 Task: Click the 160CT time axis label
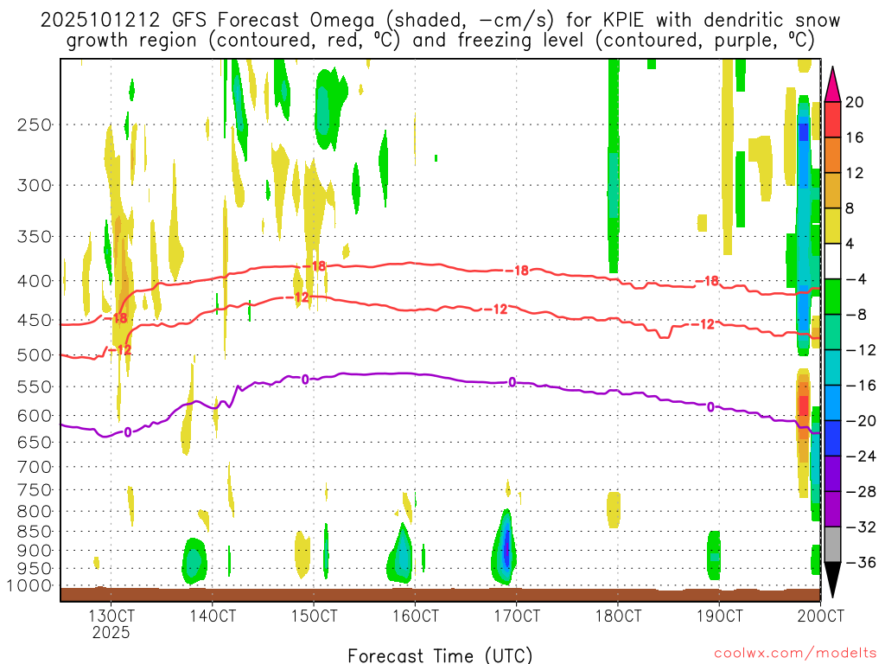[416, 616]
